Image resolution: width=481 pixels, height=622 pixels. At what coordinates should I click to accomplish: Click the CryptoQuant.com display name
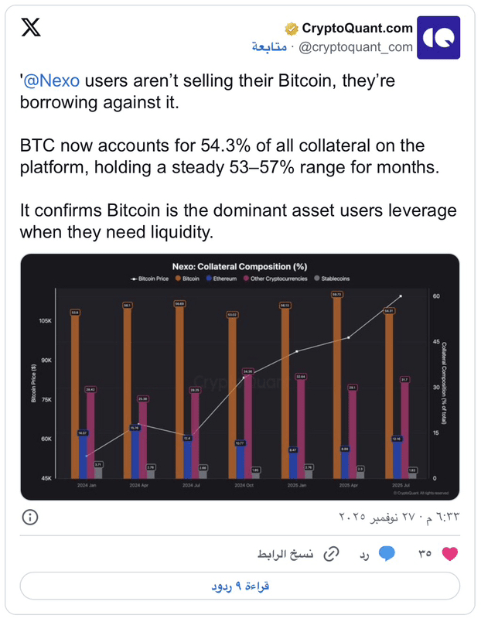tap(357, 28)
